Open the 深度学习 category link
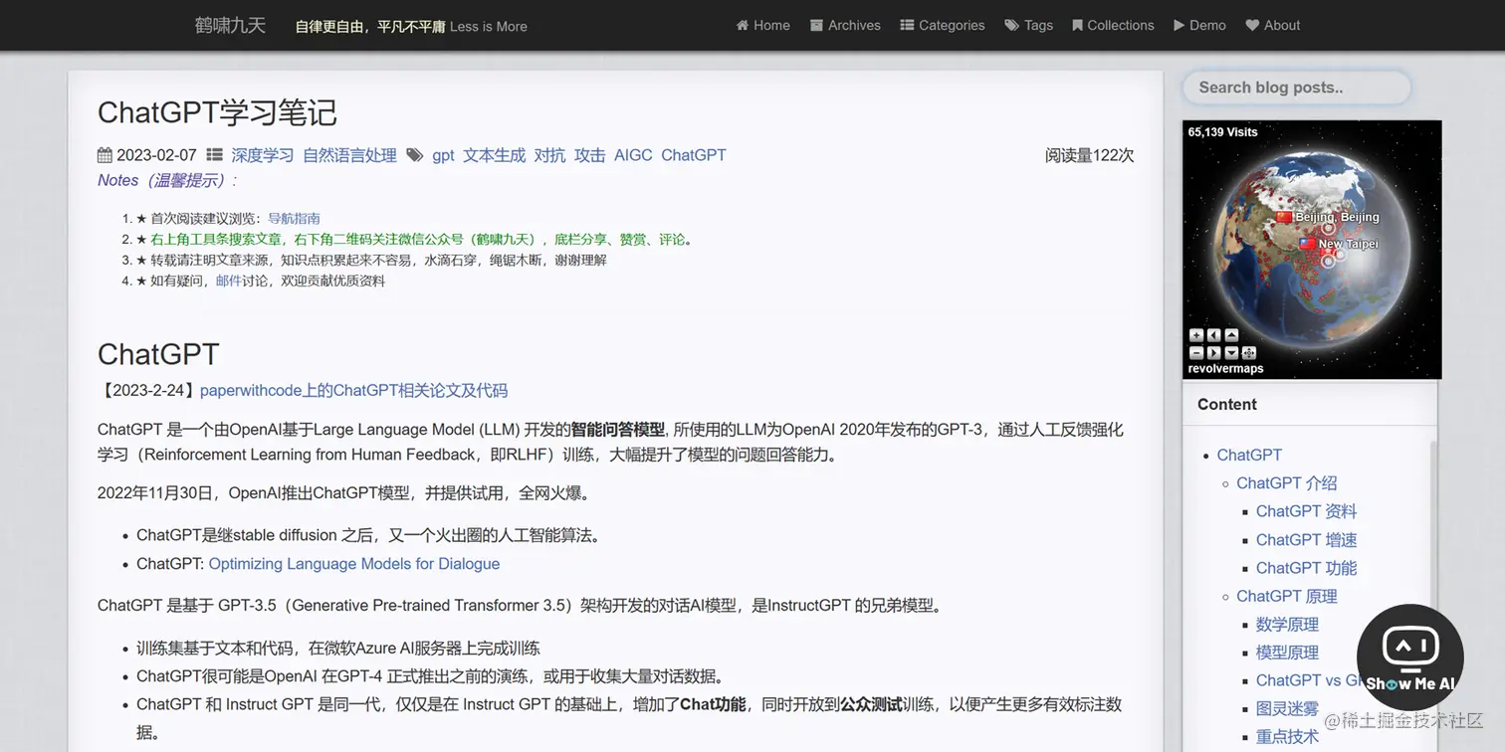The image size is (1505, 752). point(263,155)
